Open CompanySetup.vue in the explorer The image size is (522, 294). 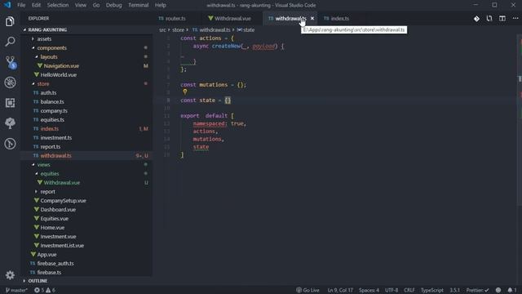pos(63,201)
